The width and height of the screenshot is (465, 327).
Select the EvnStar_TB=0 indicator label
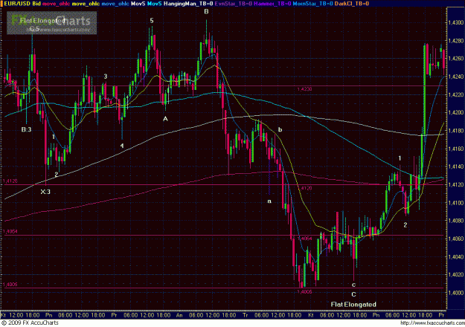(x=234, y=4)
